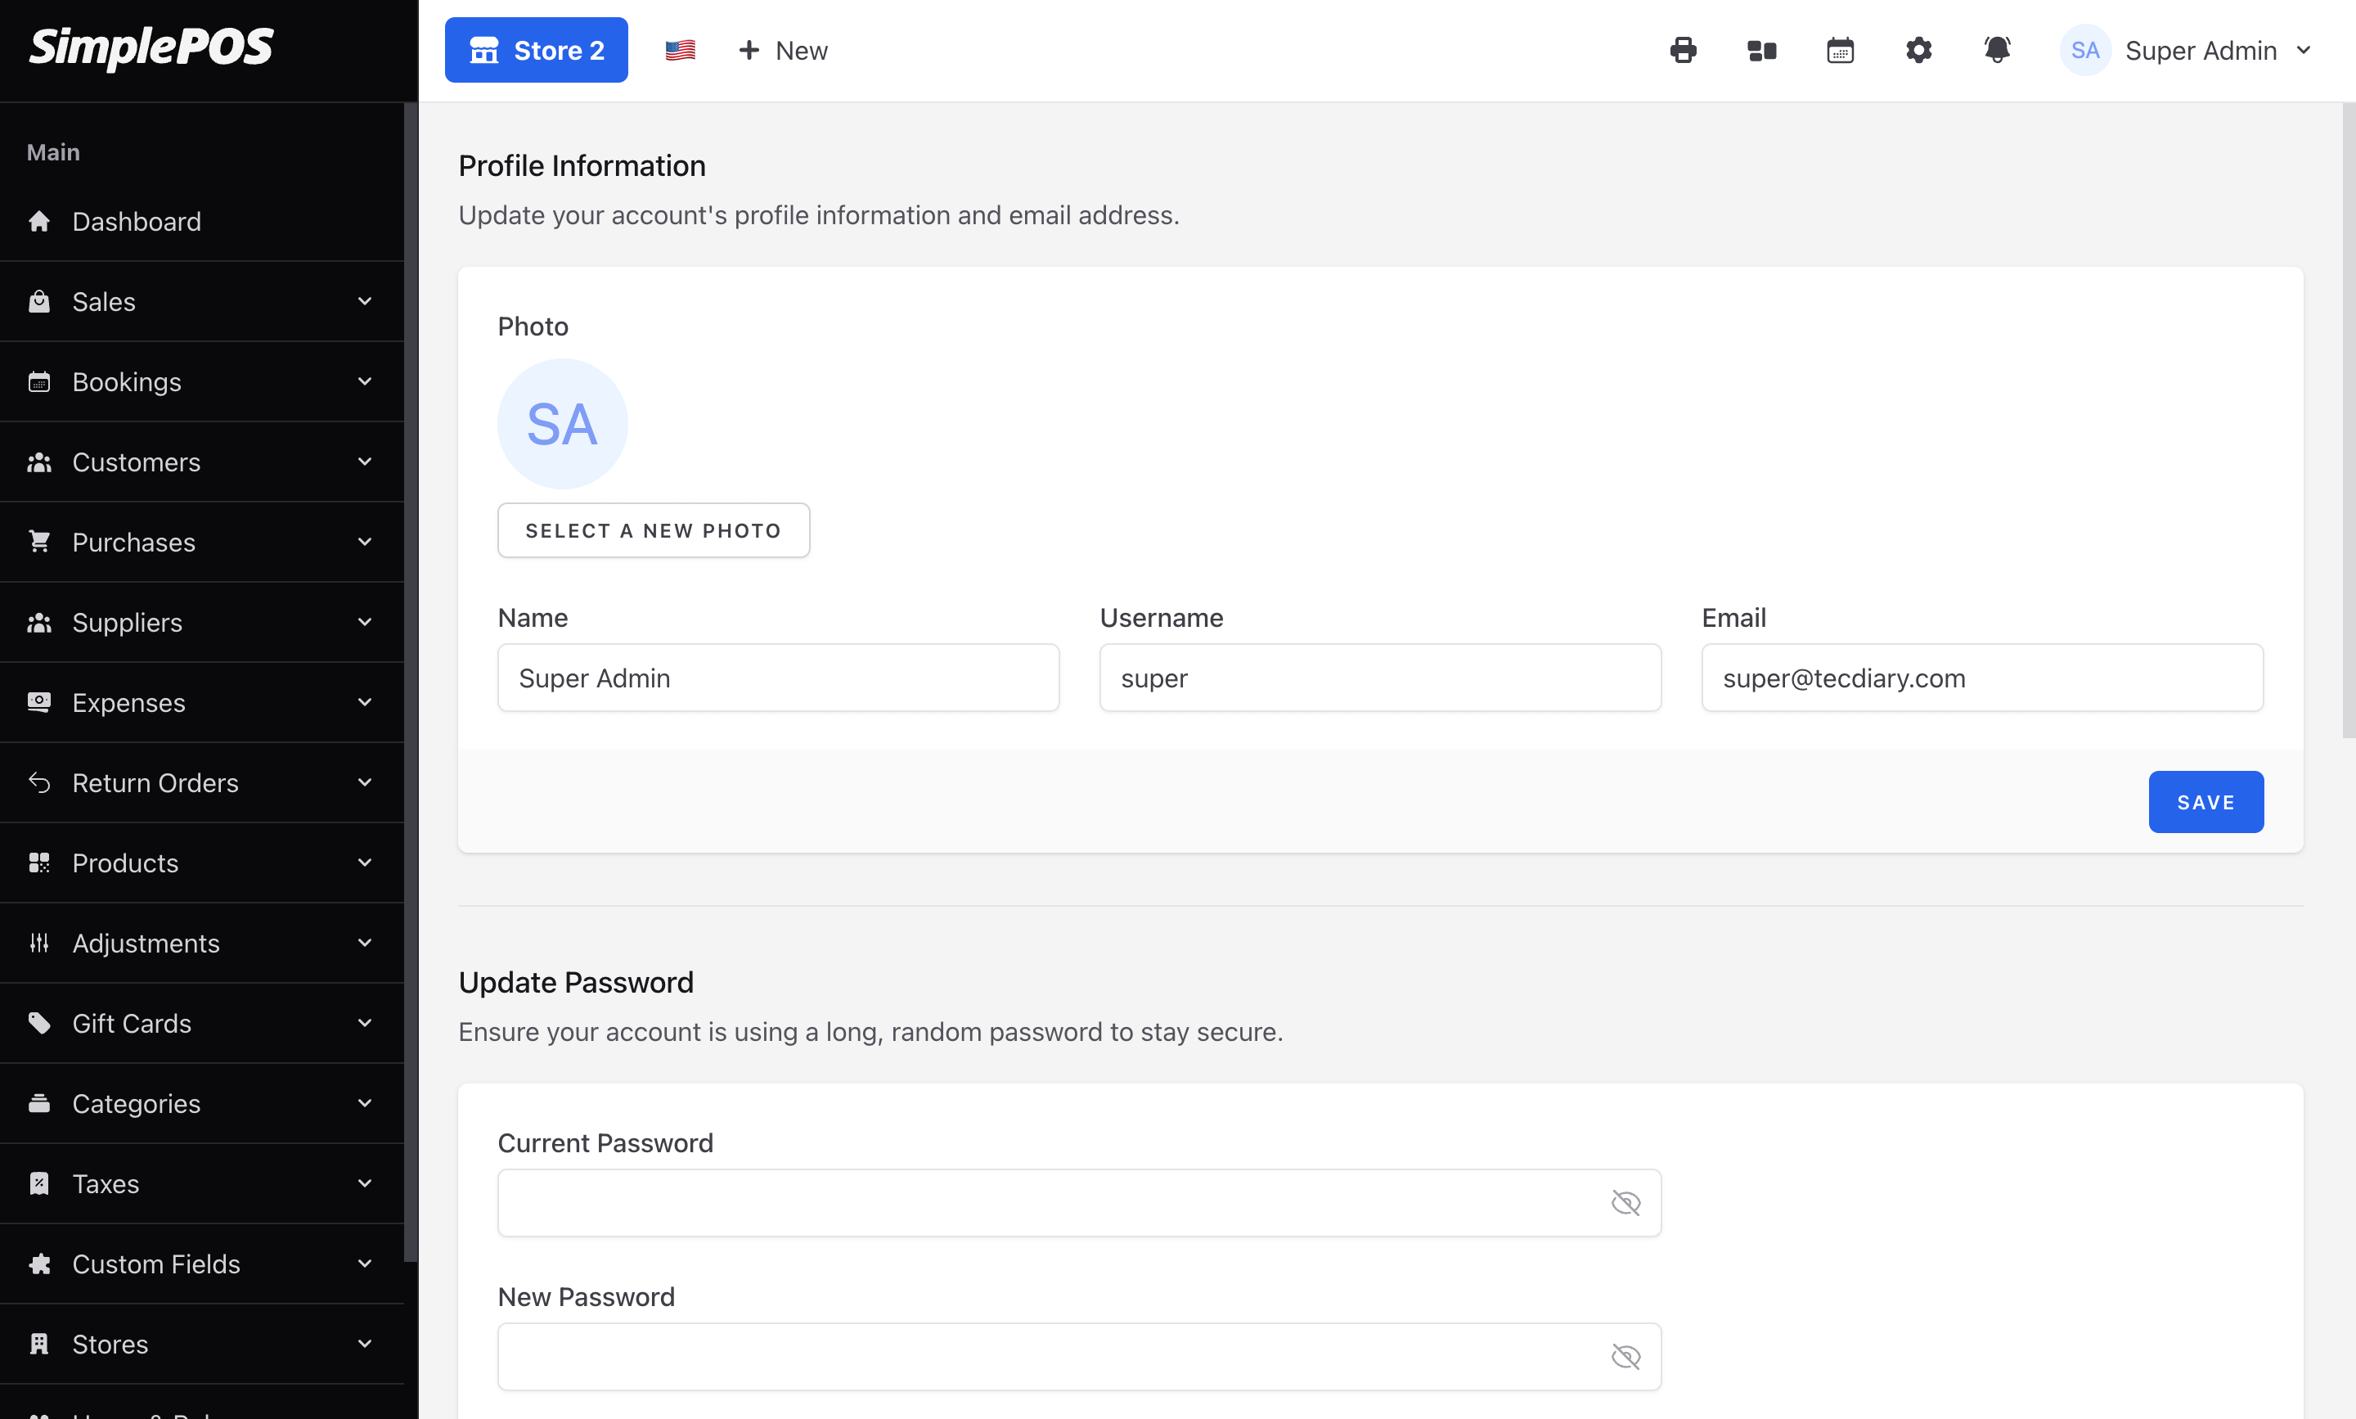Viewport: 2356px width, 1419px height.
Task: Click the US flag language icon
Action: coord(680,50)
